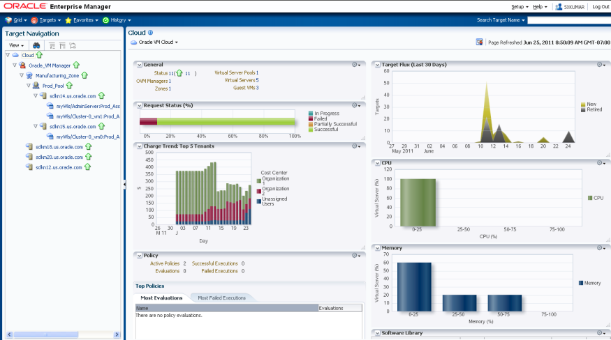Collapse the Policy panel section
611x340 pixels.
coord(140,256)
